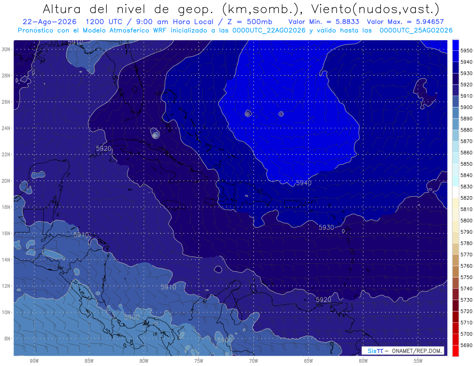Screen dimensions: 474x366
Task: Click the bright red swatch below 5690
Action: [x=455, y=351]
